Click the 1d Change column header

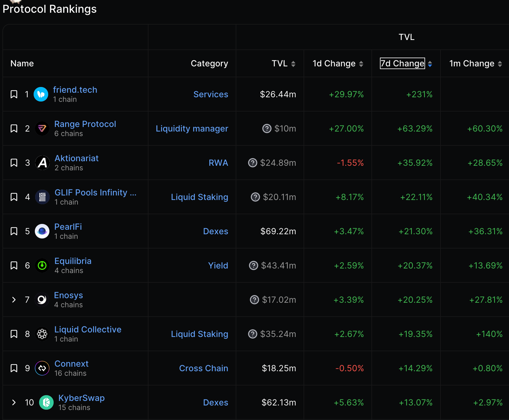(334, 63)
